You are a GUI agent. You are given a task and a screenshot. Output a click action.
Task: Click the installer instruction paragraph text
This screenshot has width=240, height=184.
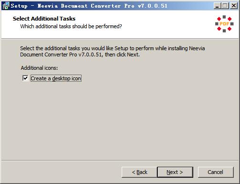click(x=112, y=51)
